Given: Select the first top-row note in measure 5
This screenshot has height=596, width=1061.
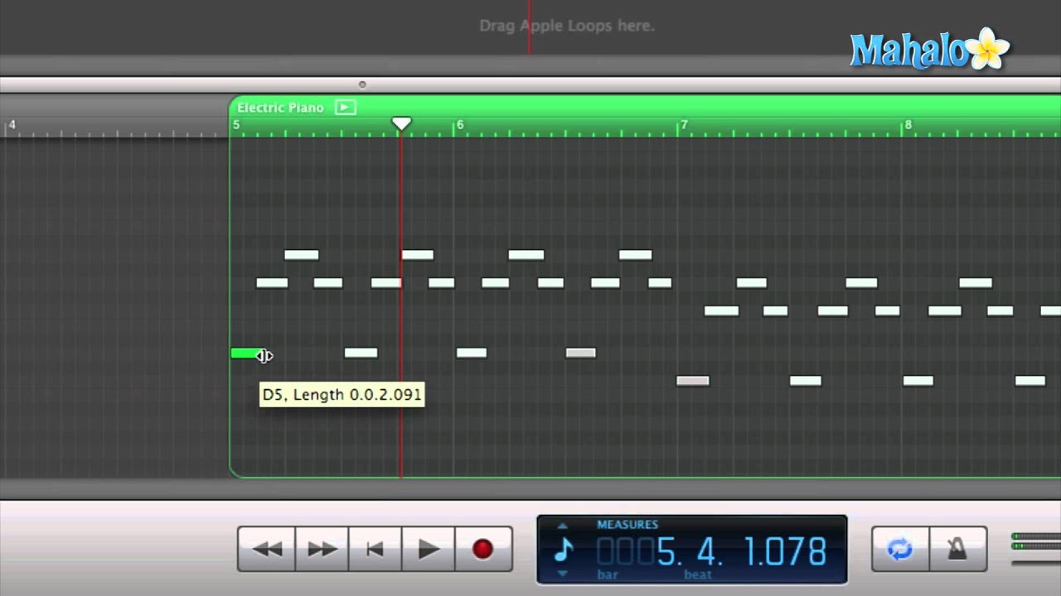Looking at the screenshot, I should click(x=302, y=255).
